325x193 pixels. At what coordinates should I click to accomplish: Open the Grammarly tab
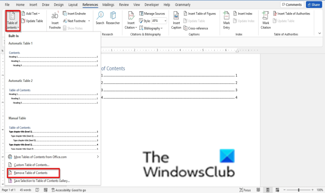(182, 5)
